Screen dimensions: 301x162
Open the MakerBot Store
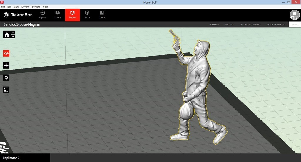click(87, 15)
